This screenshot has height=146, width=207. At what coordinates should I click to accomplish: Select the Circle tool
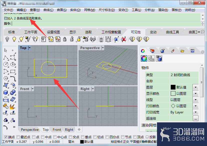6,64
